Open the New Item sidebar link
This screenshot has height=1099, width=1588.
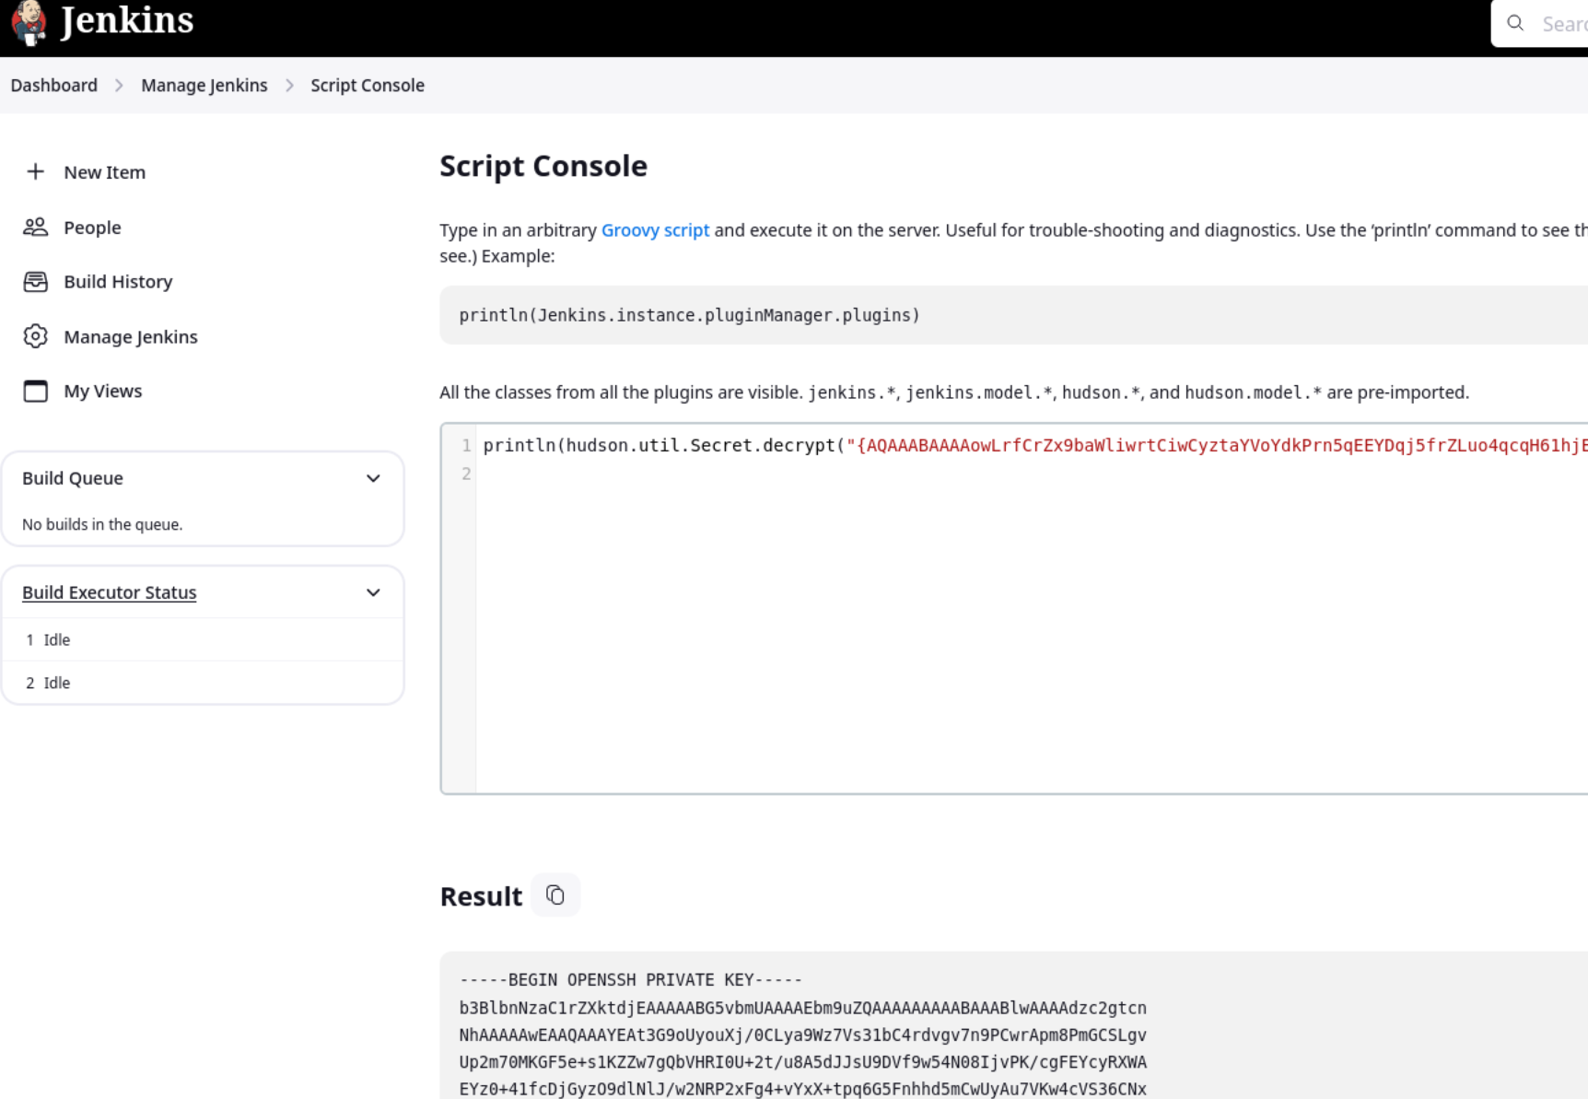pyautogui.click(x=104, y=172)
